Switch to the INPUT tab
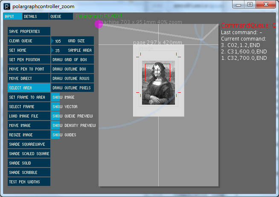 [13, 16]
